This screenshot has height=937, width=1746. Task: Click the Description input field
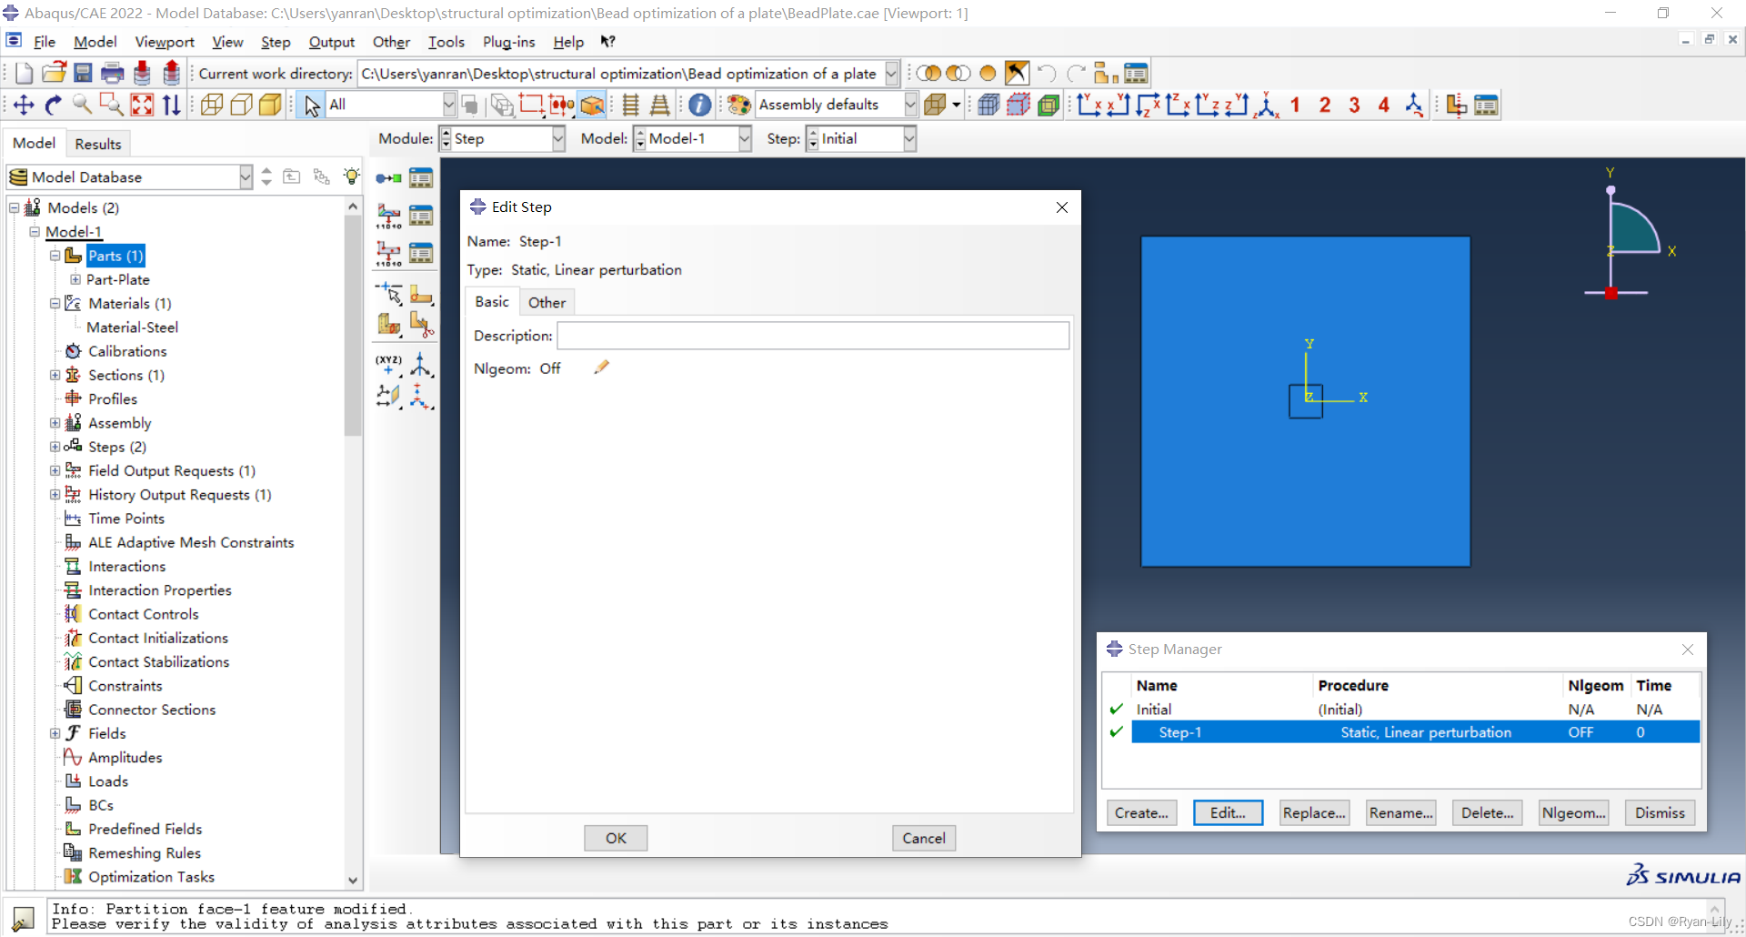pos(813,336)
